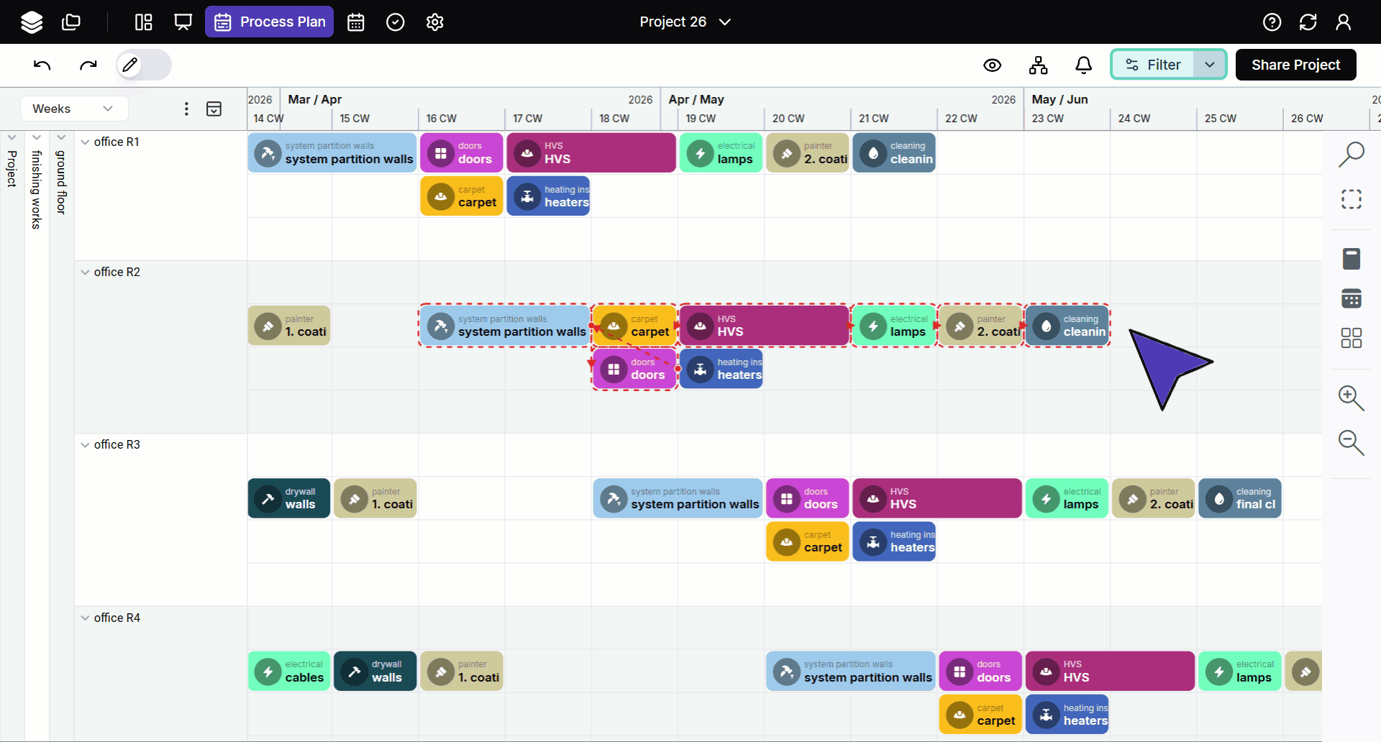This screenshot has width=1381, height=742.
Task: Open the Project 26 dropdown
Action: point(685,22)
